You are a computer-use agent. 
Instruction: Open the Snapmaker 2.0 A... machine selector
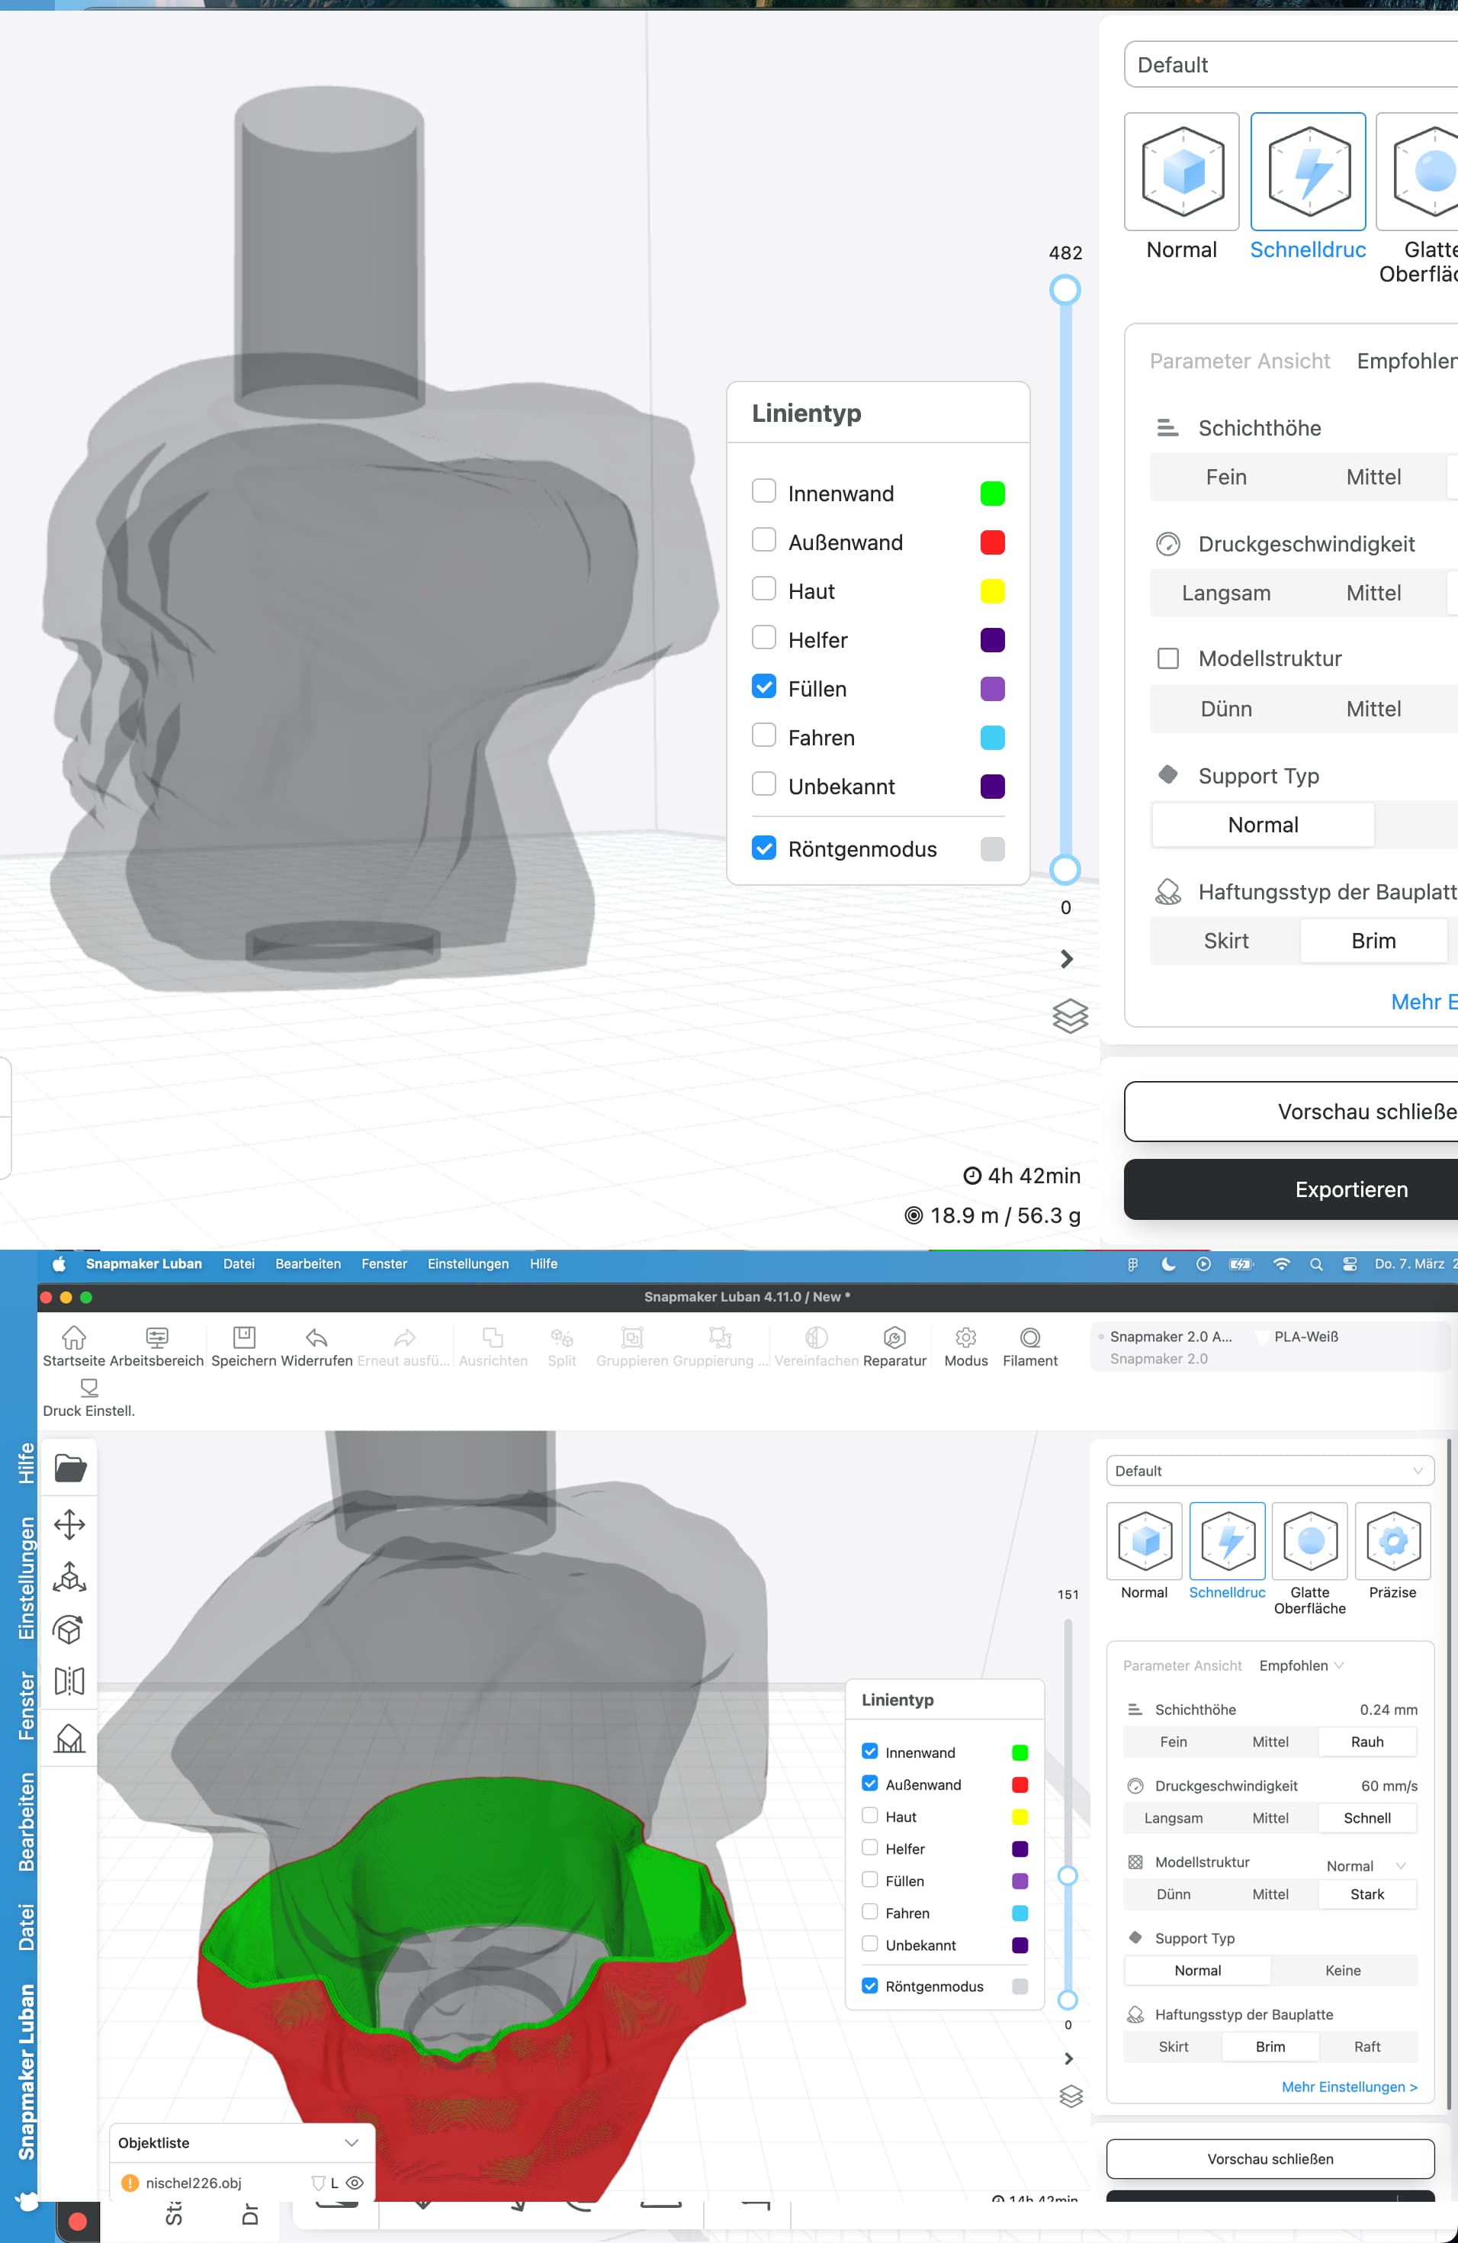pos(1170,1337)
